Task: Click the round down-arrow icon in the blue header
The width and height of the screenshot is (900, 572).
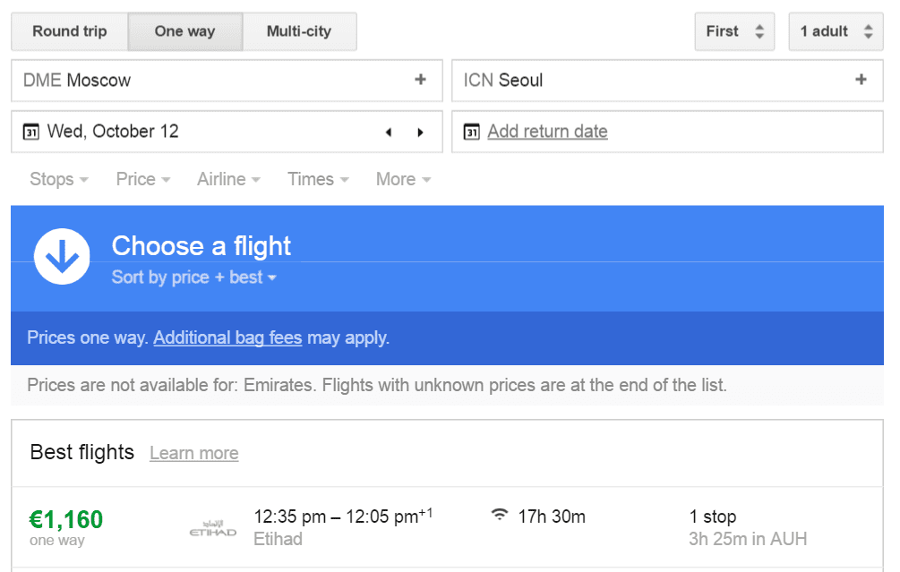Action: point(62,256)
